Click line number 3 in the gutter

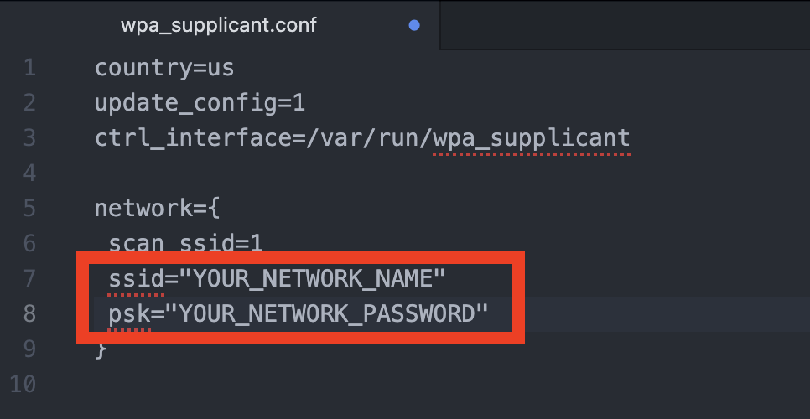[x=30, y=137]
